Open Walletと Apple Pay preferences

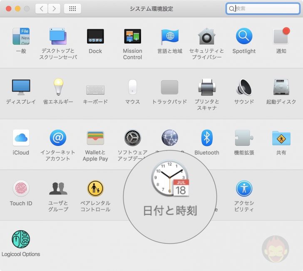click(95, 138)
